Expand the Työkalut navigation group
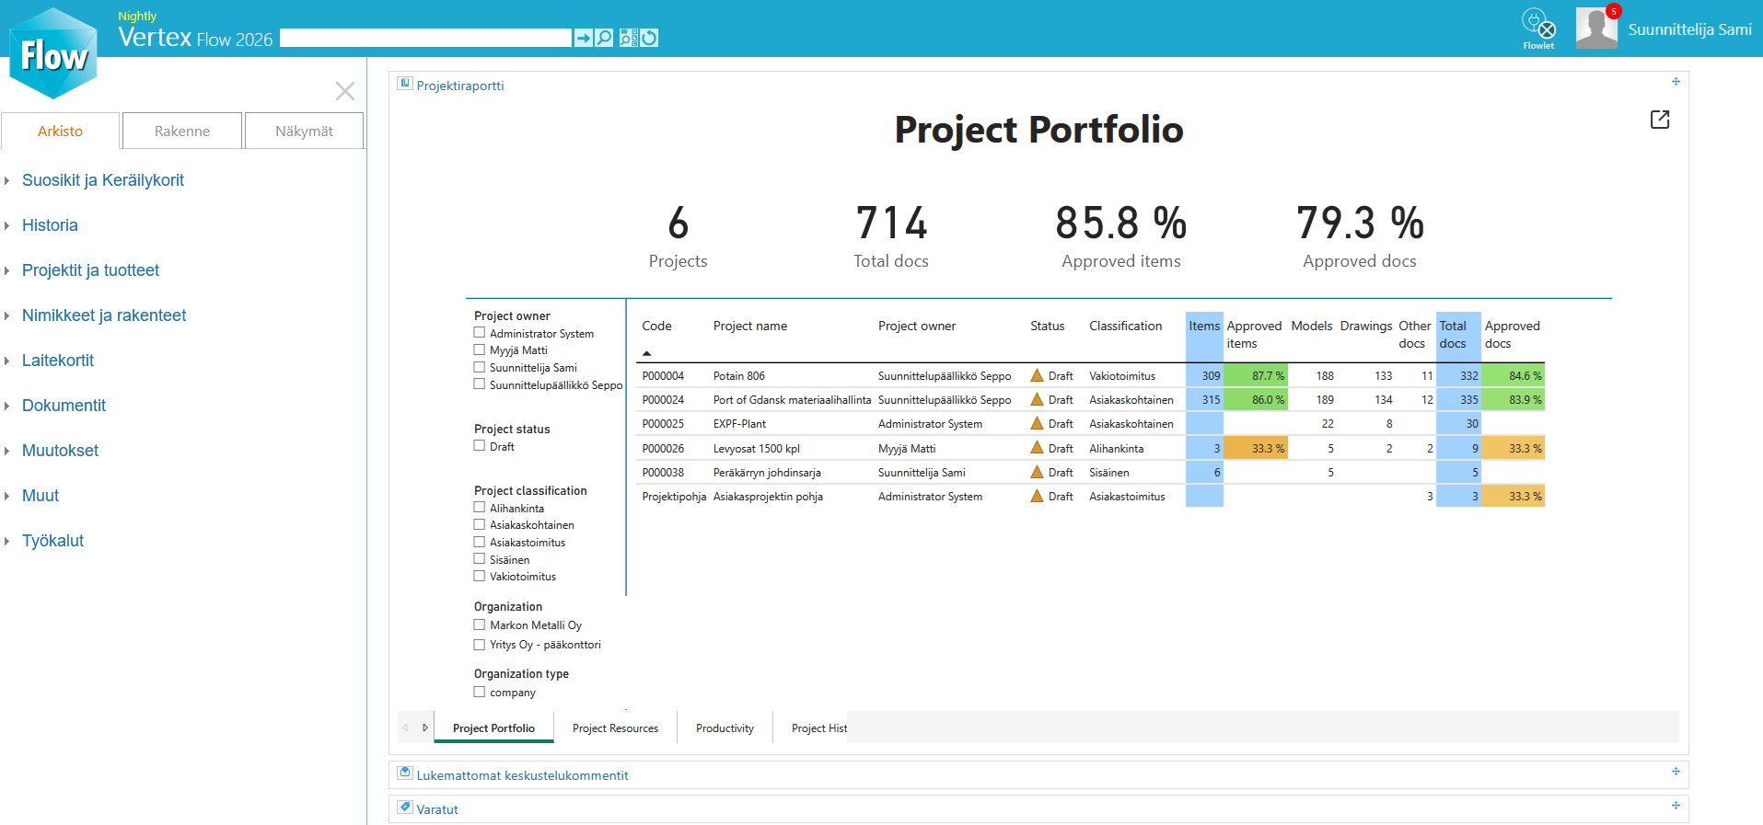 [52, 541]
